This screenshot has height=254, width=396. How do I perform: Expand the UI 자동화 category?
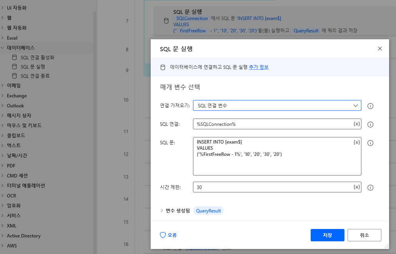coord(3,8)
